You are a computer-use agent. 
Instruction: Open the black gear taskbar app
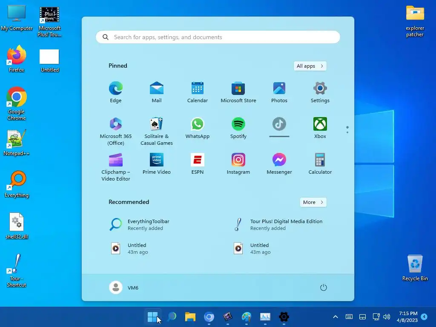tap(284, 317)
